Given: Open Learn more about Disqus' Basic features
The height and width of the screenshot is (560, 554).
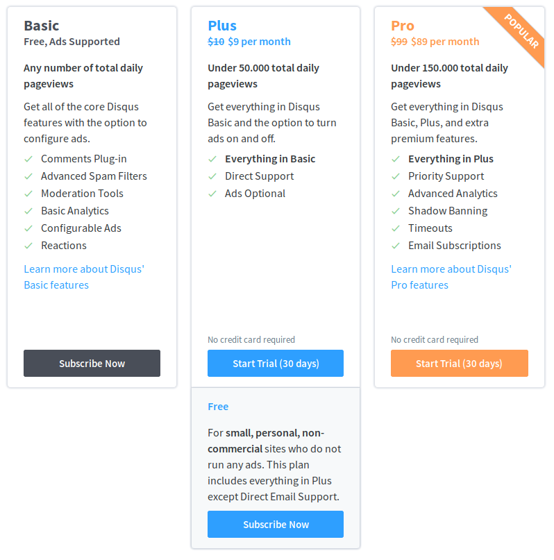Looking at the screenshot, I should coord(83,276).
